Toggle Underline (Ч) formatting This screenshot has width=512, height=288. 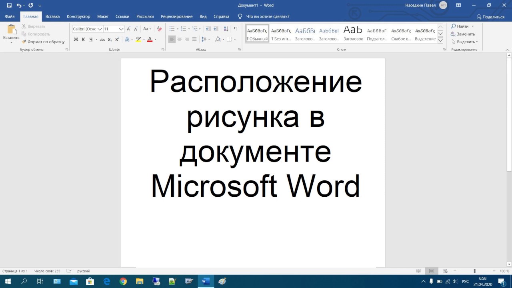(x=91, y=39)
